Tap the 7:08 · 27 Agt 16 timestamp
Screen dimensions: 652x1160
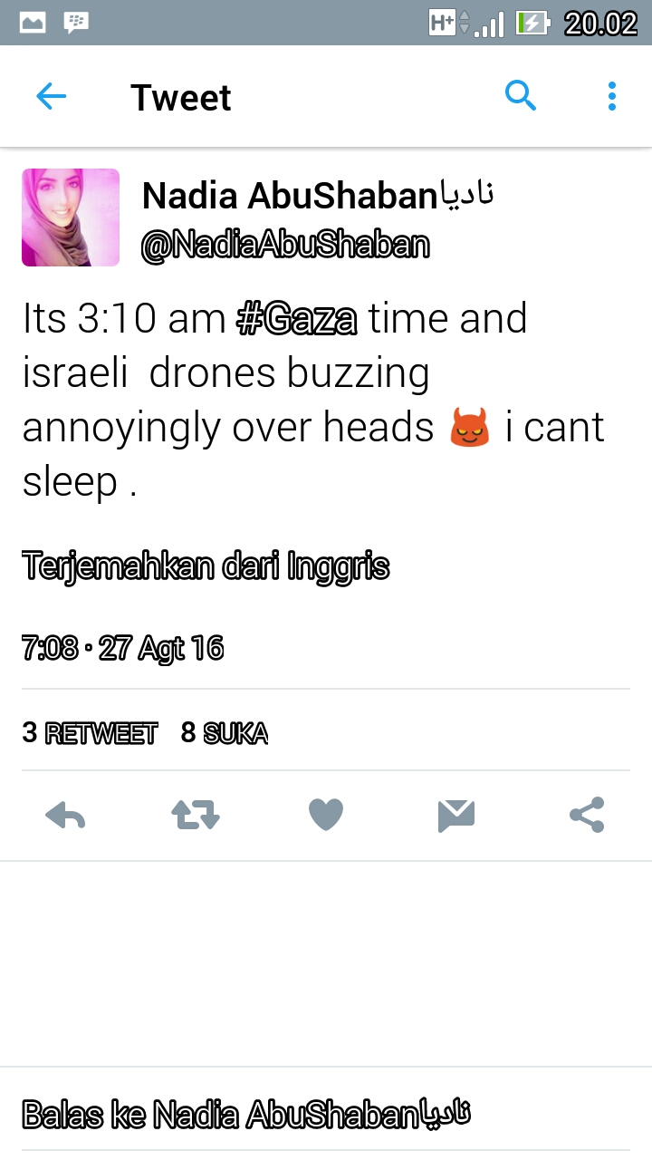[x=122, y=649]
